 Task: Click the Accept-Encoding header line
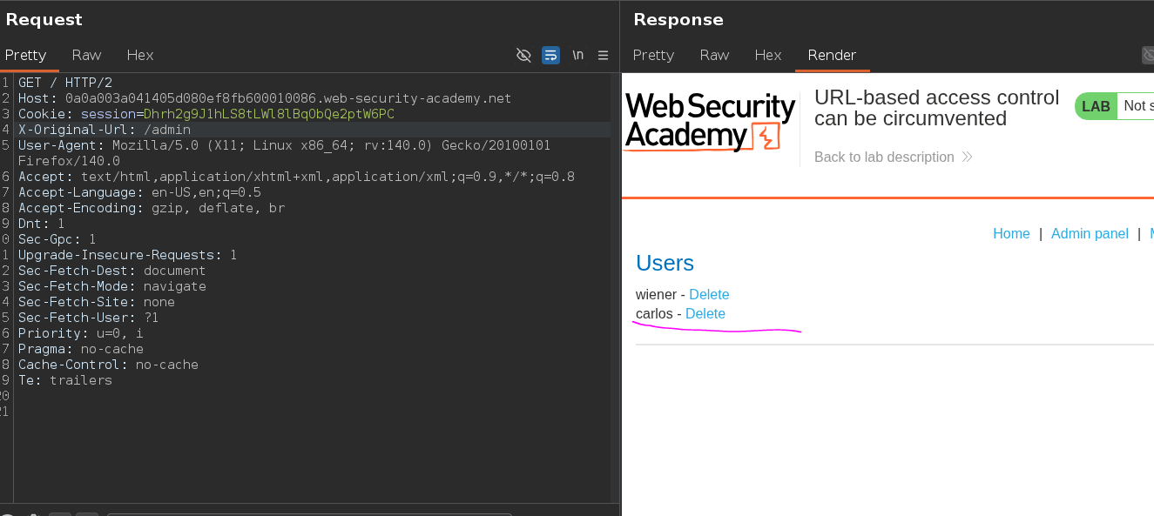[x=152, y=208]
